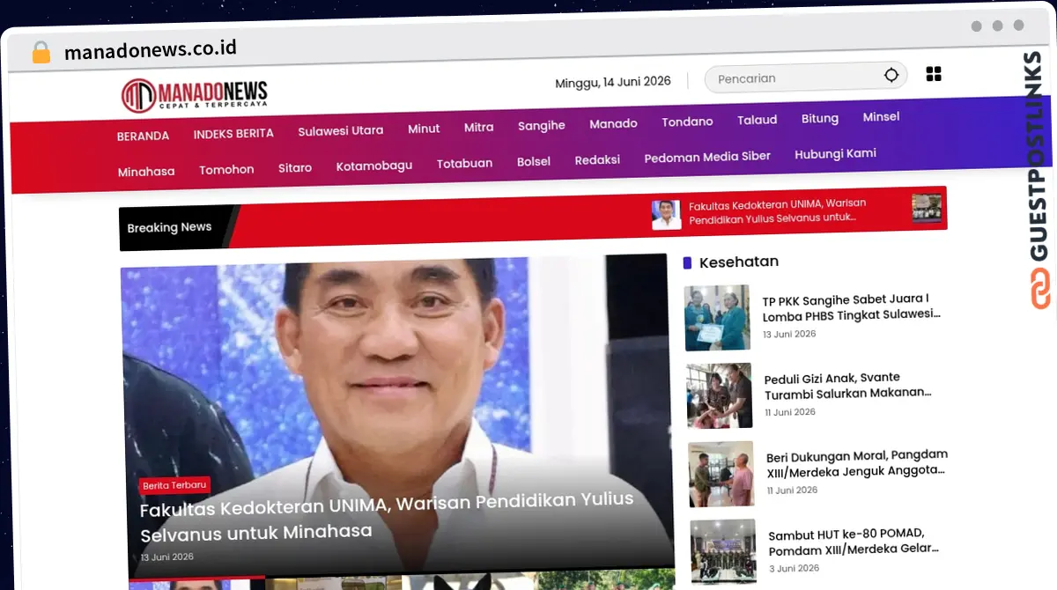The image size is (1057, 590).
Task: Open Minsel category
Action: pyautogui.click(x=881, y=116)
